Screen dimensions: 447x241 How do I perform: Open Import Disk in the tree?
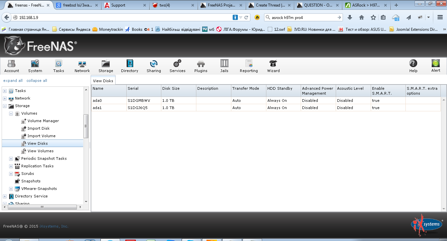(39, 128)
